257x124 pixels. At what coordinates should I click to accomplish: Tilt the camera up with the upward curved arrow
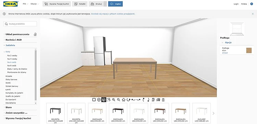pos(144,100)
